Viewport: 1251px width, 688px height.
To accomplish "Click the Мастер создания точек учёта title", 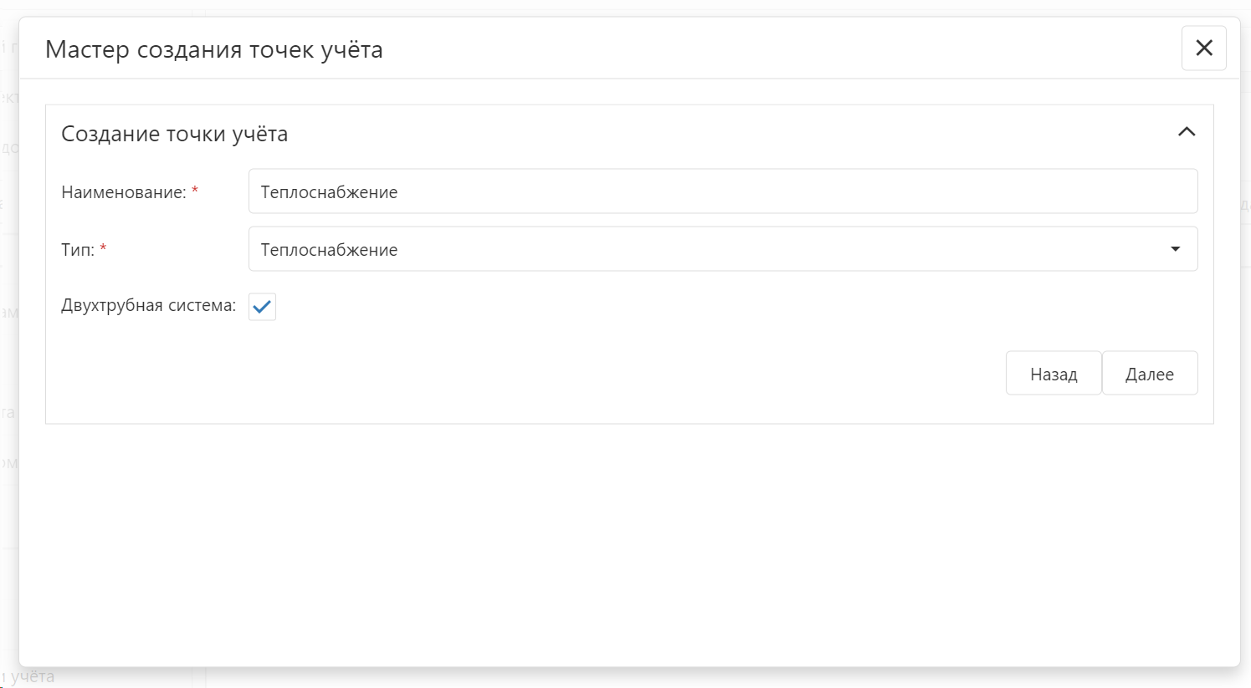I will [x=213, y=49].
